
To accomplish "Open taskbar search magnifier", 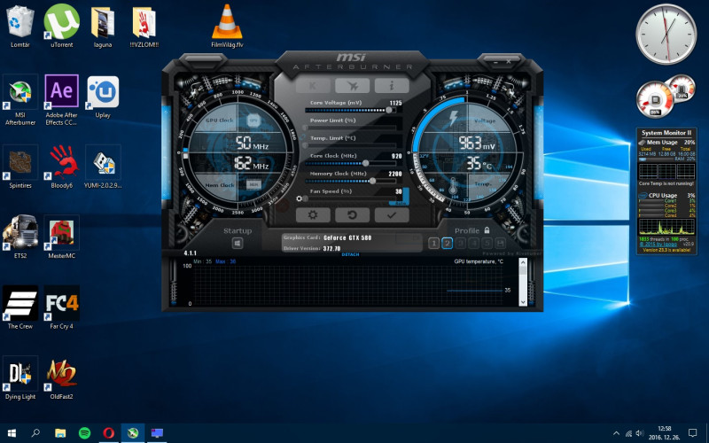I will click(x=35, y=433).
